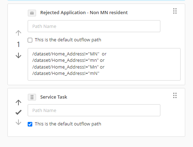The height and width of the screenshot is (147, 193).
Task: Focus Path Name field of Service Task
Action: 94,110
